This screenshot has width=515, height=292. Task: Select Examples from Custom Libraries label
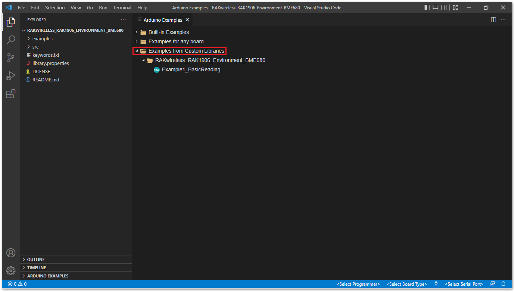(186, 51)
